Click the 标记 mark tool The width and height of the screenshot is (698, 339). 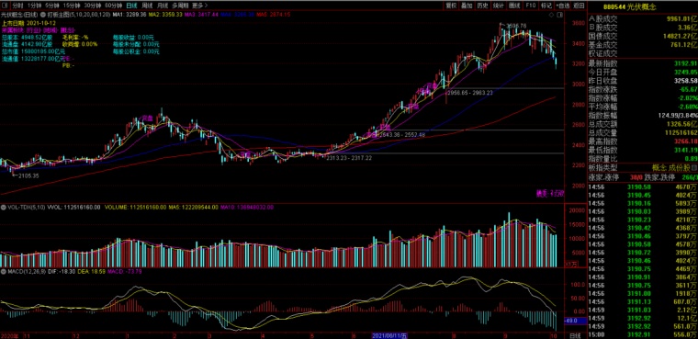pos(546,6)
